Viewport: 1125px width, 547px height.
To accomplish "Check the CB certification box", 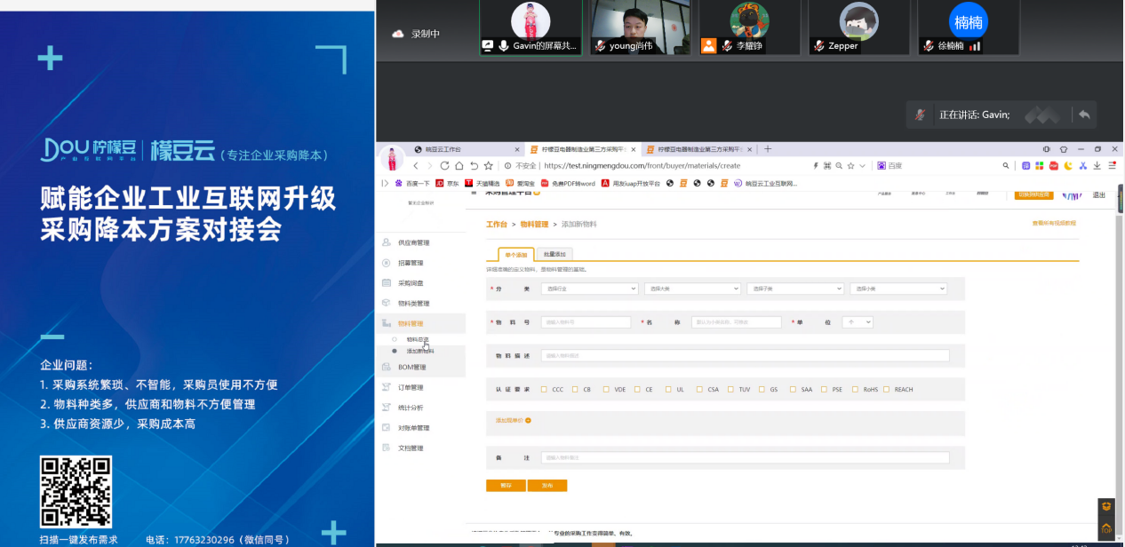I will point(576,389).
